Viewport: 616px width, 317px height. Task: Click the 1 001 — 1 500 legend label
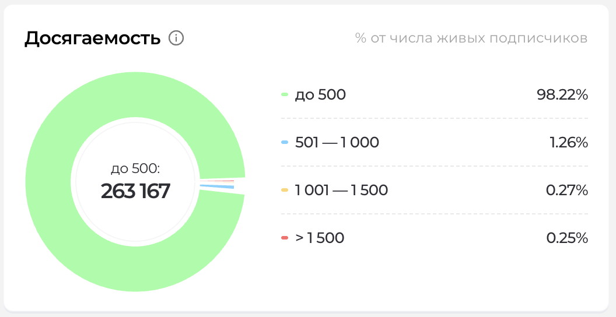(x=341, y=191)
